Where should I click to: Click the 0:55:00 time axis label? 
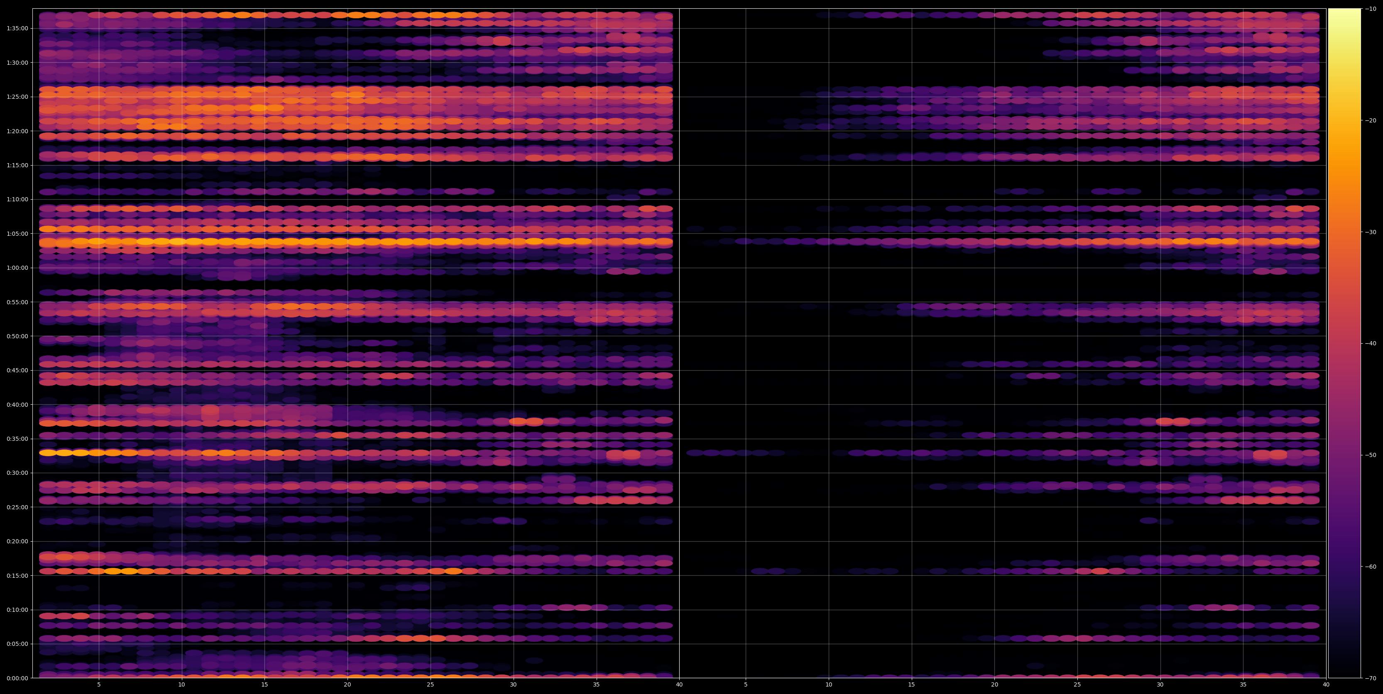tap(17, 302)
